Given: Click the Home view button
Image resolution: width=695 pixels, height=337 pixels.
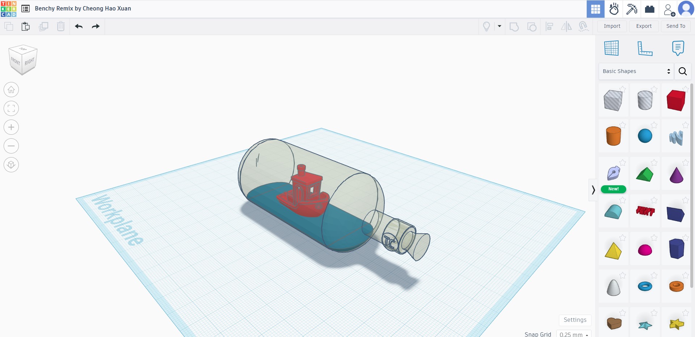Looking at the screenshot, I should [x=11, y=90].
